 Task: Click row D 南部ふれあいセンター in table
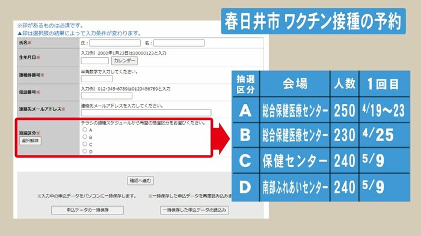pyautogui.click(x=321, y=187)
